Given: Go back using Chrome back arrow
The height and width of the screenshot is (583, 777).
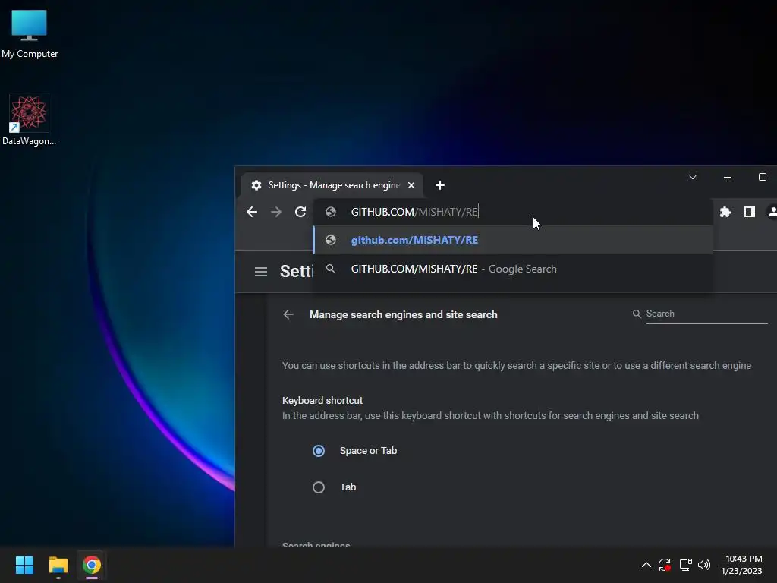Looking at the screenshot, I should point(252,213).
